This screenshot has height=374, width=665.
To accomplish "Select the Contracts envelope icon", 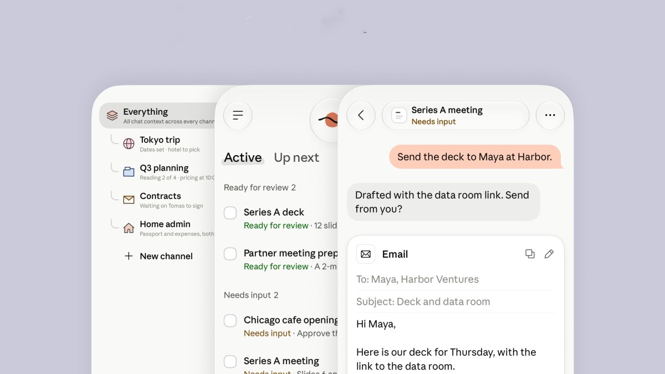I will pos(129,200).
